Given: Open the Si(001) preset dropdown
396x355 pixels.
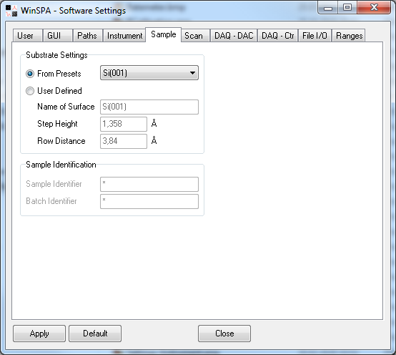Looking at the screenshot, I should pyautogui.click(x=149, y=73).
